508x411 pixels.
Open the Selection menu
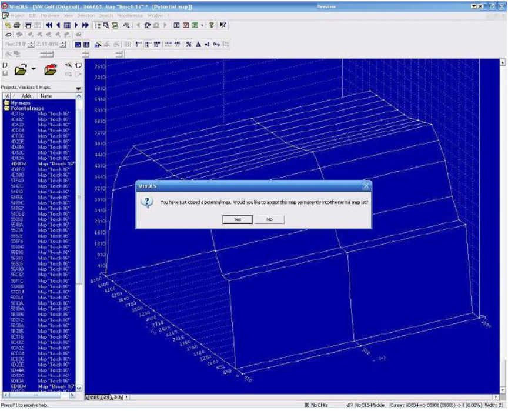[x=86, y=15]
